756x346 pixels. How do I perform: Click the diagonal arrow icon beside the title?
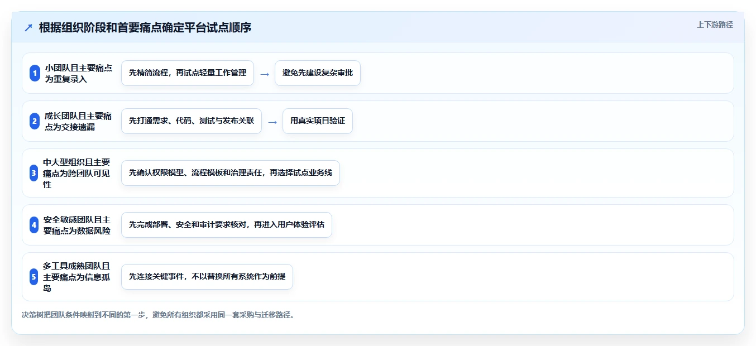(x=28, y=27)
